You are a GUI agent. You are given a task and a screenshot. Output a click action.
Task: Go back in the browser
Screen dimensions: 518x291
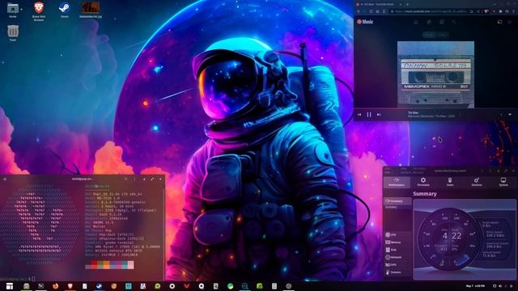pyautogui.click(x=359, y=11)
